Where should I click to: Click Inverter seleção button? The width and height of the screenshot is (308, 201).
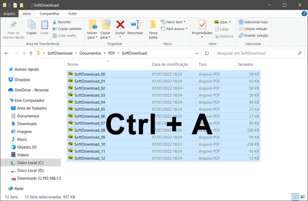[x=254, y=35]
